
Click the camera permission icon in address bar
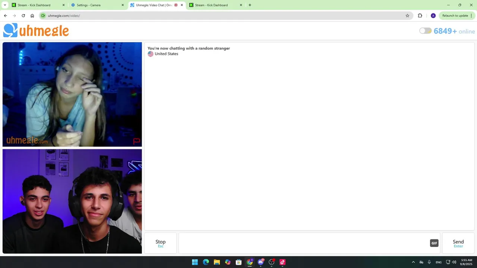click(x=43, y=16)
